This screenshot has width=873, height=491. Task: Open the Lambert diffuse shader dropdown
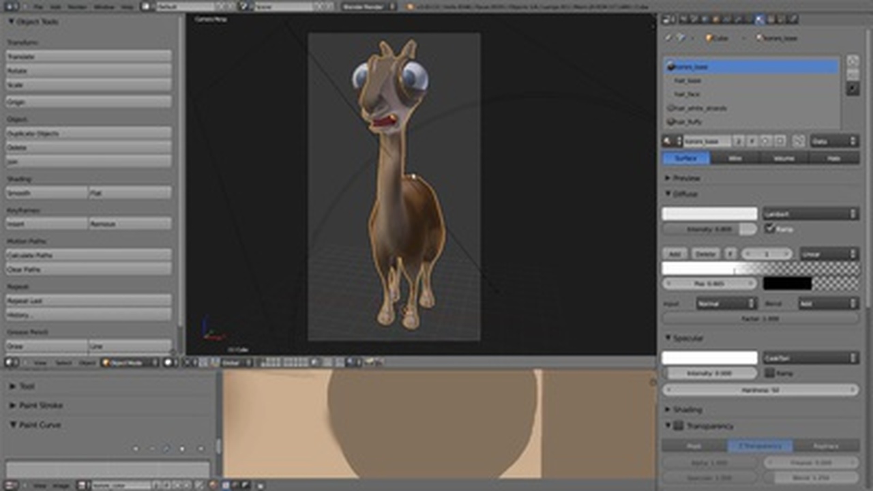810,214
